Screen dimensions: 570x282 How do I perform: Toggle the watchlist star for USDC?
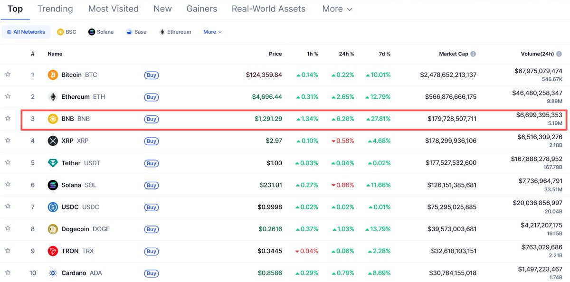[x=8, y=207]
